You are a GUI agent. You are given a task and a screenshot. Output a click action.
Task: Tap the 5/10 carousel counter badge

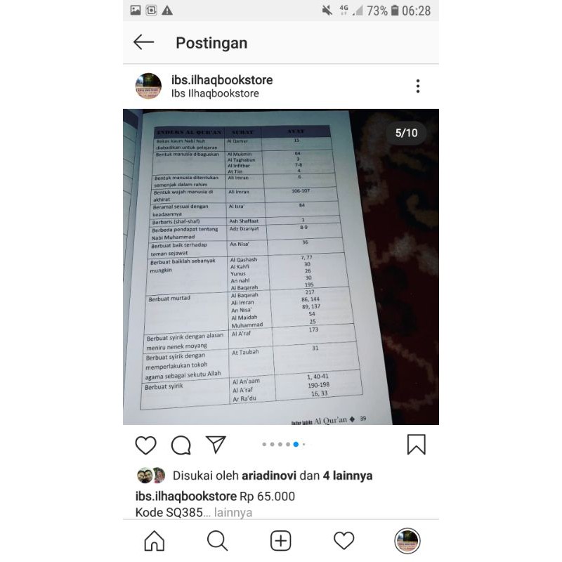point(406,133)
